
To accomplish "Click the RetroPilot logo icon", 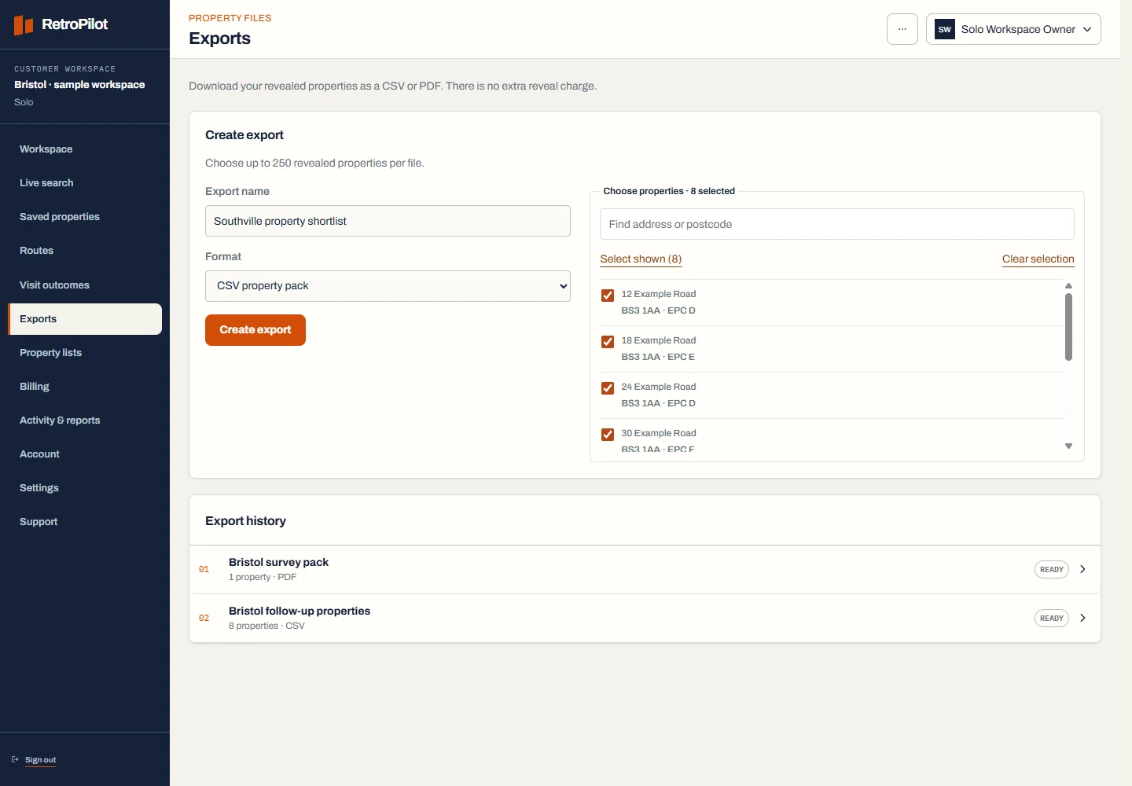I will [24, 25].
